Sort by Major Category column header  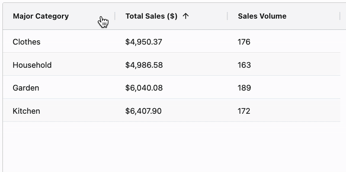click(41, 16)
